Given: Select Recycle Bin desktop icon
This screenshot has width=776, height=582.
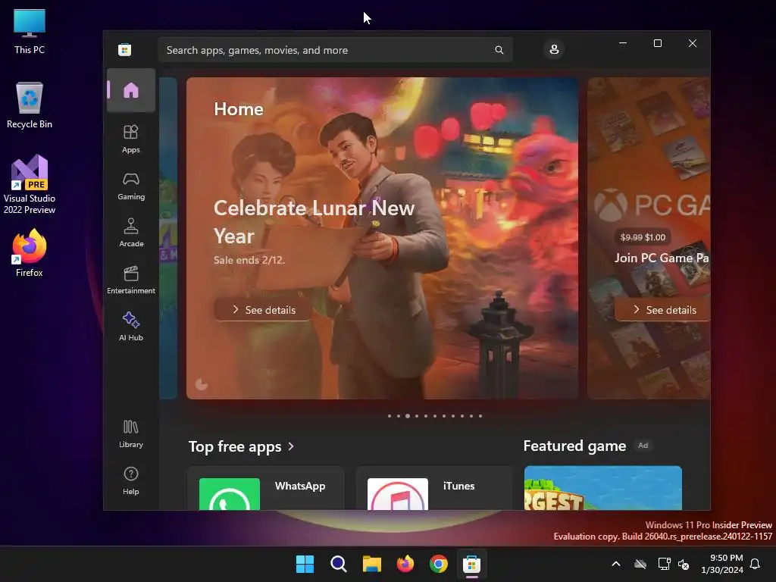Looking at the screenshot, I should coord(30,105).
